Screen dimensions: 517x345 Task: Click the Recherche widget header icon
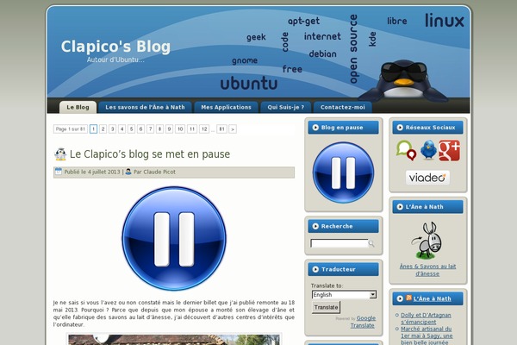(x=315, y=226)
